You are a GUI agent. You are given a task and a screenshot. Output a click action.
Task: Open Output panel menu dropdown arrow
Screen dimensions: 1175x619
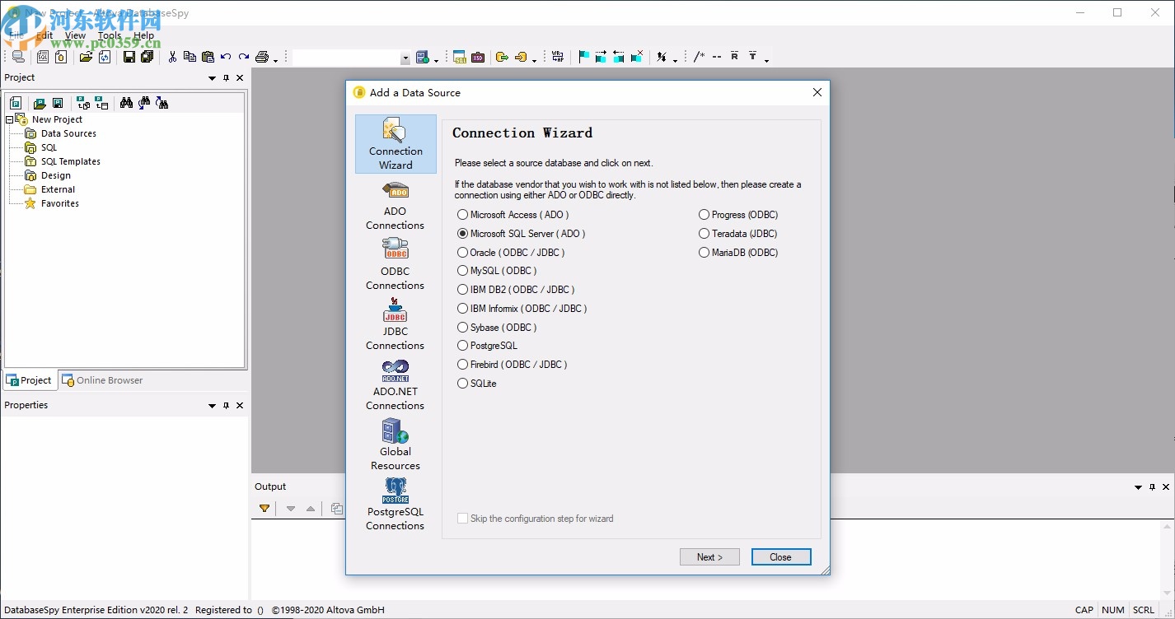(x=1138, y=487)
